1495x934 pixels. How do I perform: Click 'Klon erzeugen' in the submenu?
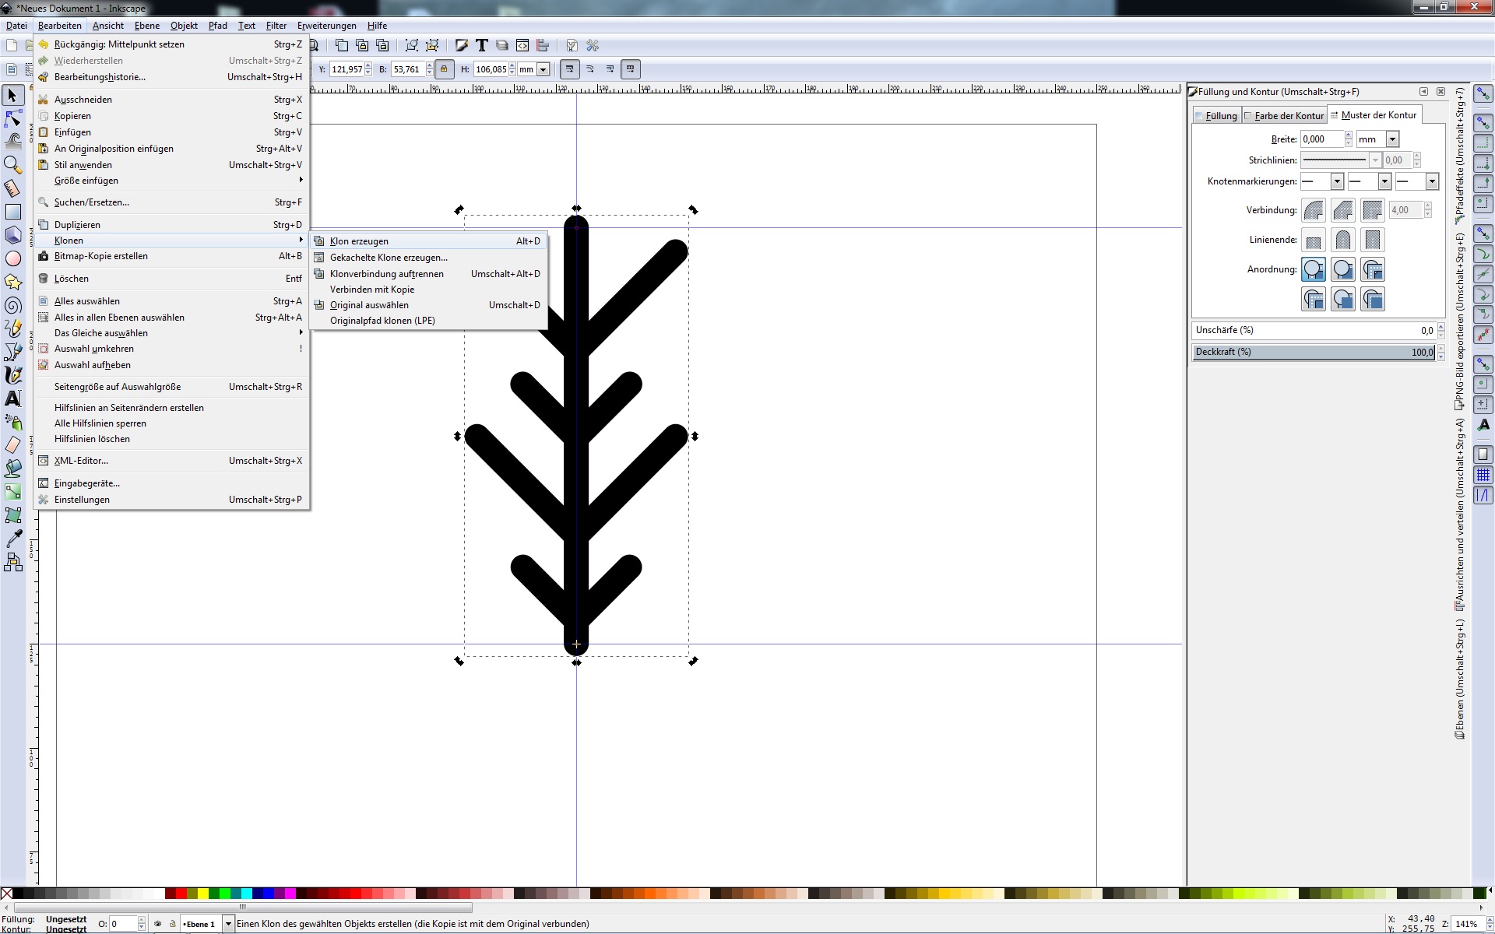359,241
